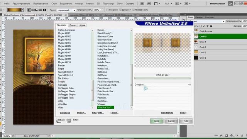Image resolution: width=247 pixels, height=139 pixels.
Task: Select the linear gradient style icon
Action: point(29,10)
